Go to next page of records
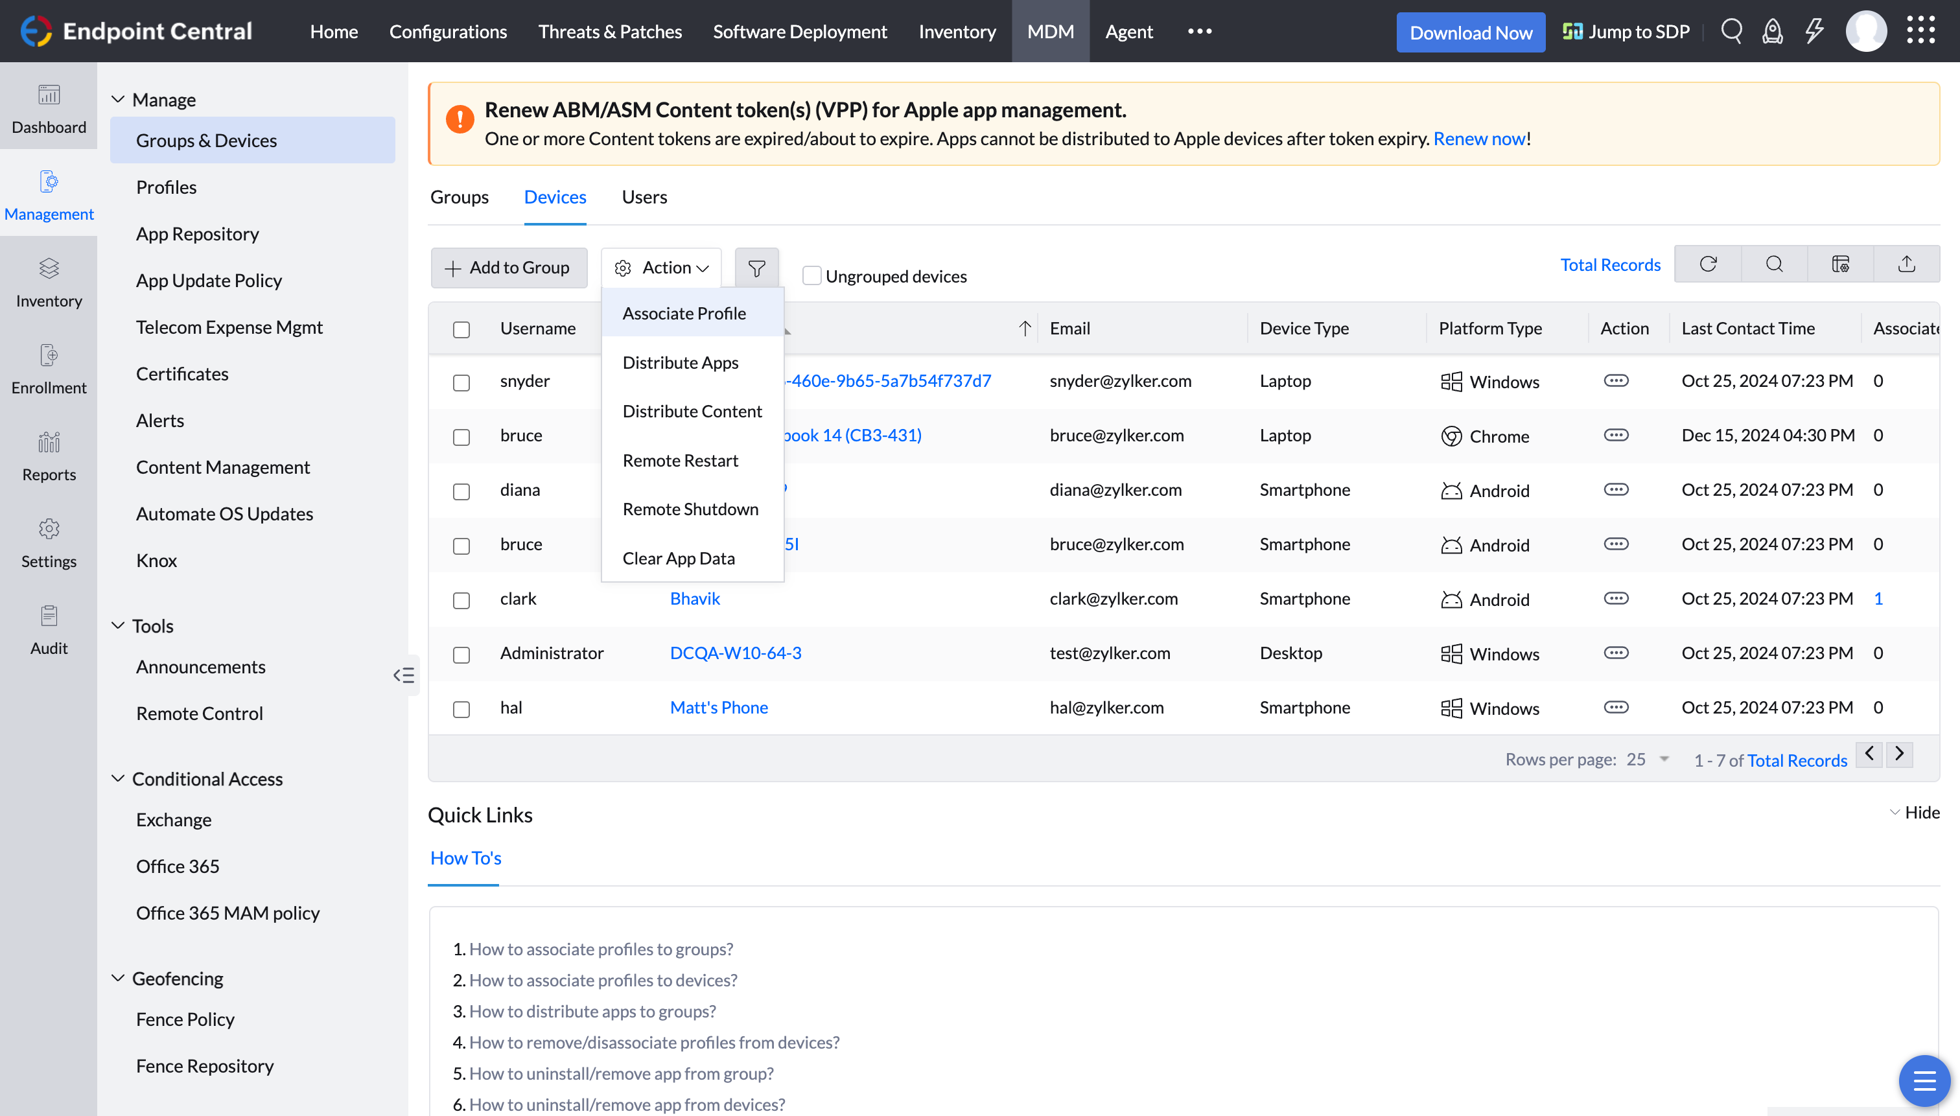 1898,754
